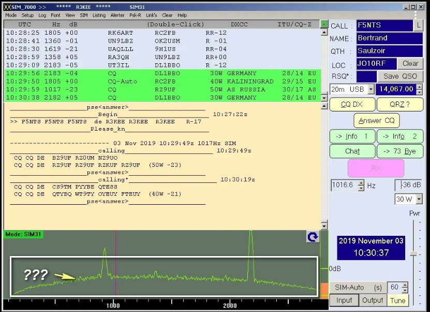The width and height of the screenshot is (430, 312).
Task: Select the RZ9UF CQ row in list
Action: click(x=160, y=90)
